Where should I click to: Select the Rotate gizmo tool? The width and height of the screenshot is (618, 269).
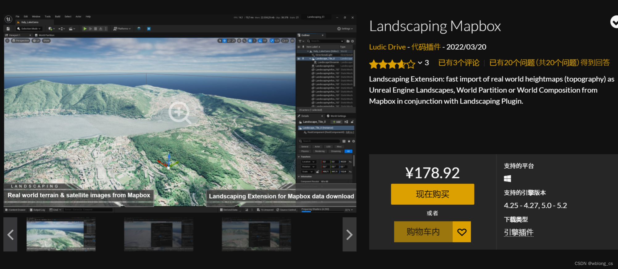(x=229, y=41)
